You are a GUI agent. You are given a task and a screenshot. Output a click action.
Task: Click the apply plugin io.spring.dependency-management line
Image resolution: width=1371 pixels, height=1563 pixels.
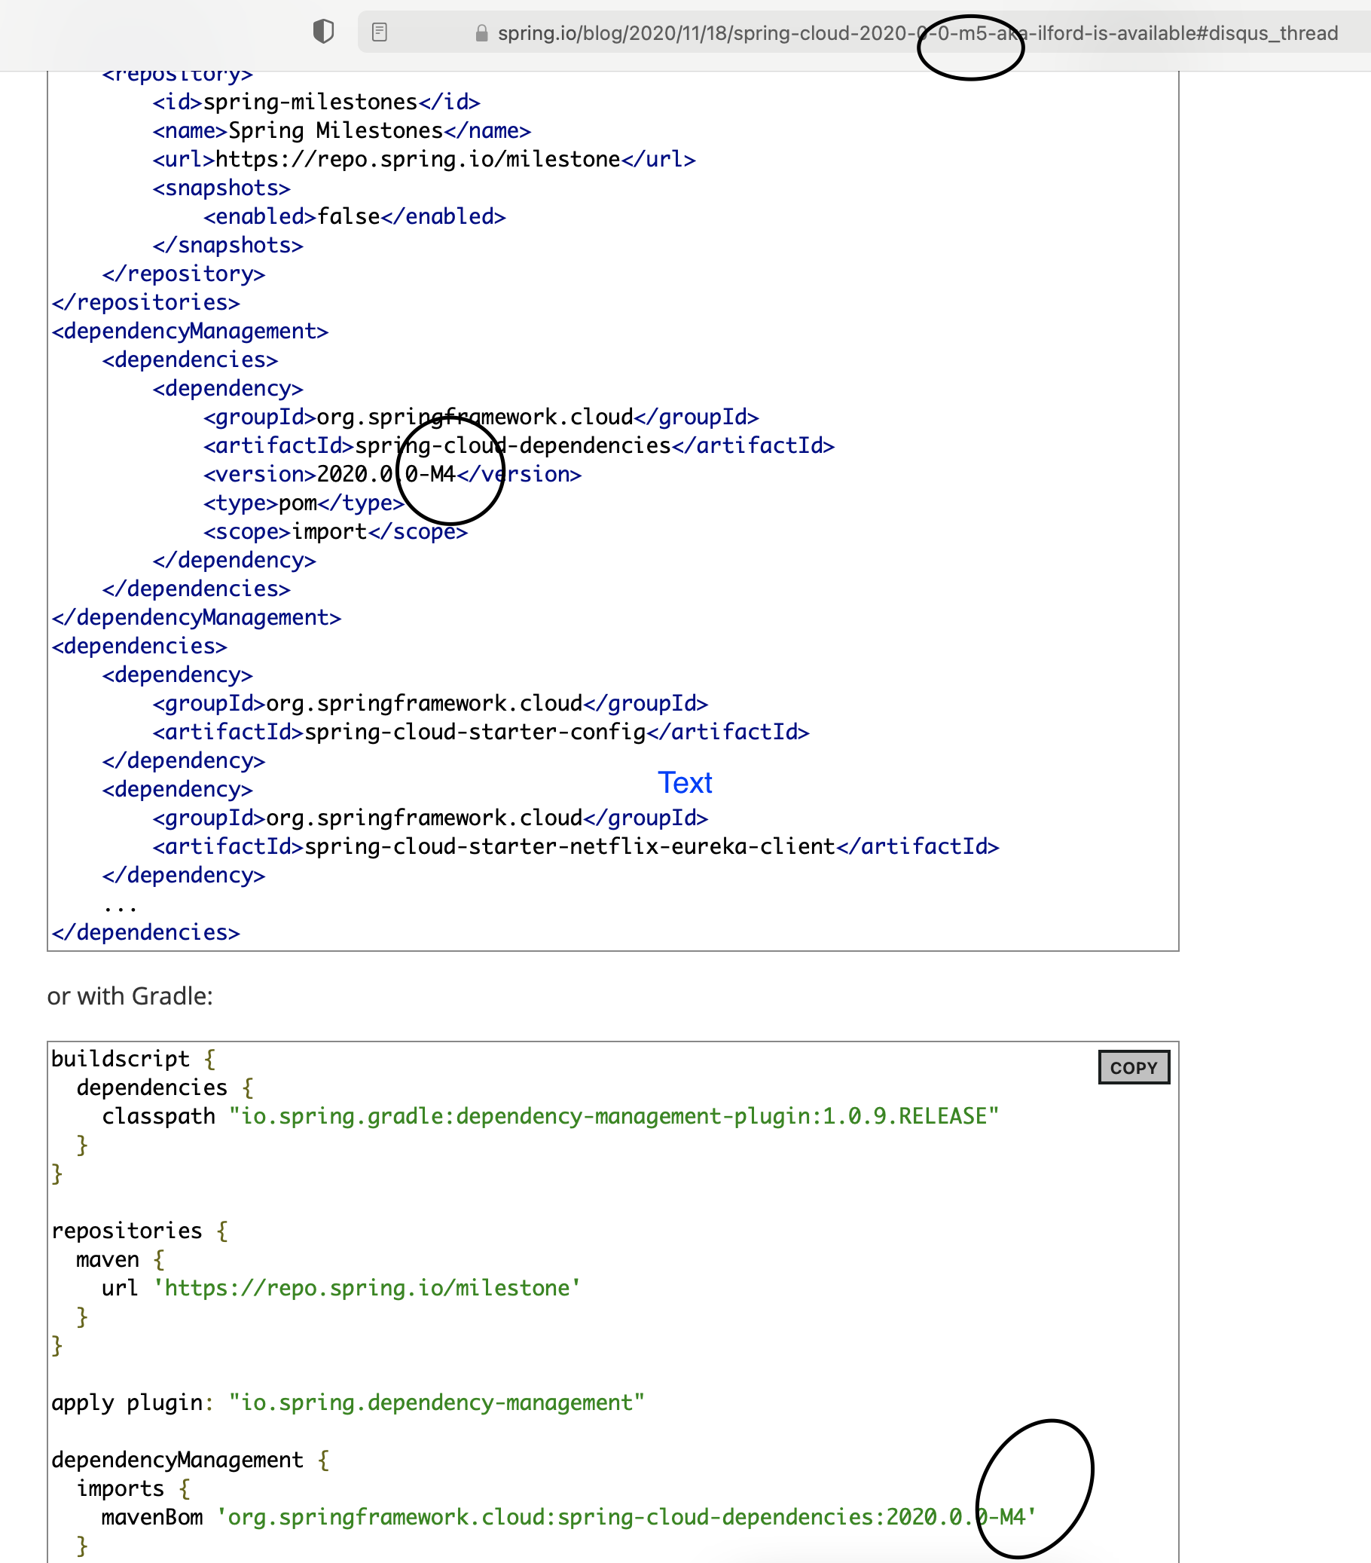[348, 1402]
